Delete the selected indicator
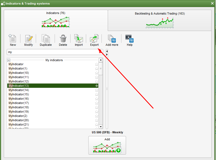 [63, 40]
